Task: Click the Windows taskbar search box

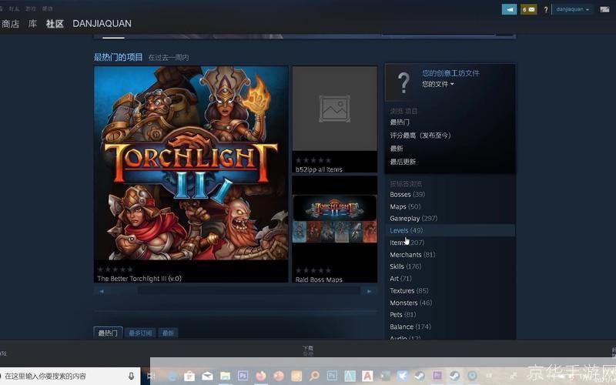Action: coord(70,376)
